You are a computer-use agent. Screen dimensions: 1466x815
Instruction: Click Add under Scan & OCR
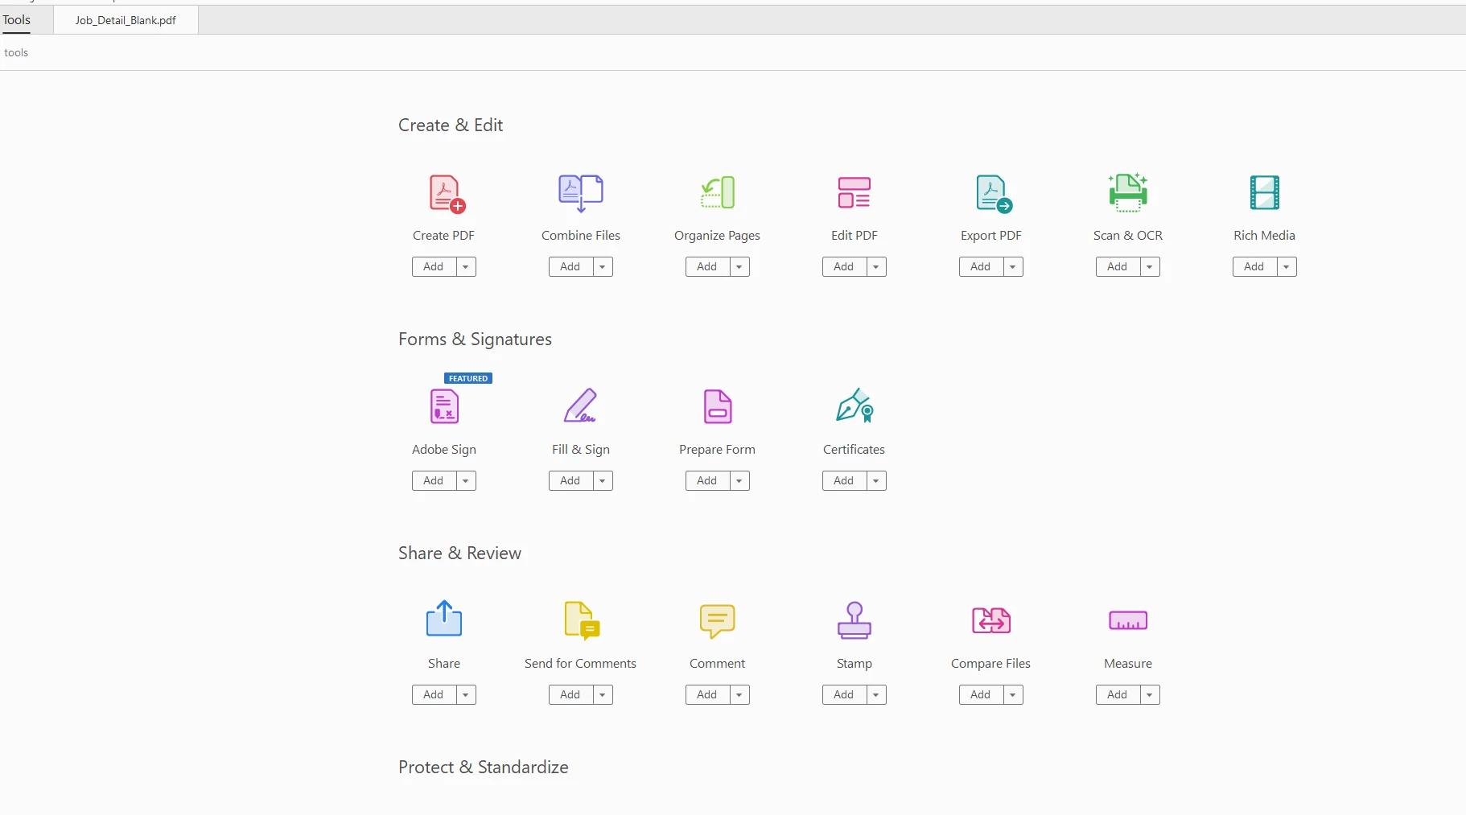point(1118,267)
